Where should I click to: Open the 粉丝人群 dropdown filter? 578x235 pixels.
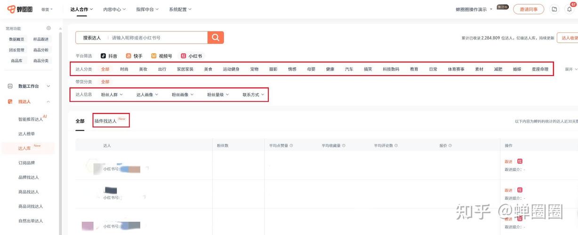(112, 94)
